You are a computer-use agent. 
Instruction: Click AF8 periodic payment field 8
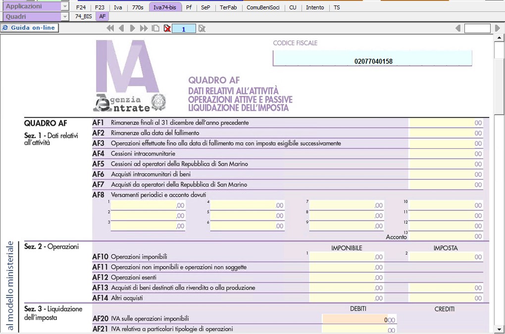[347, 215]
